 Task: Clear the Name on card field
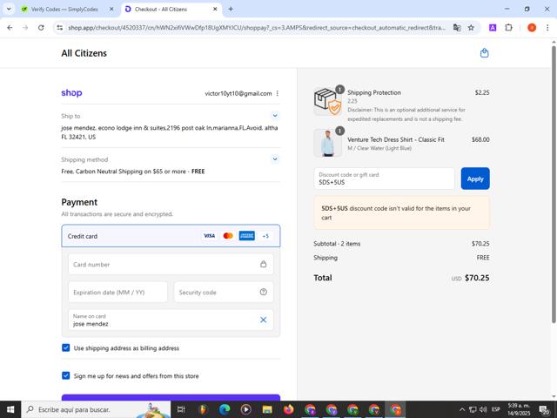point(263,320)
